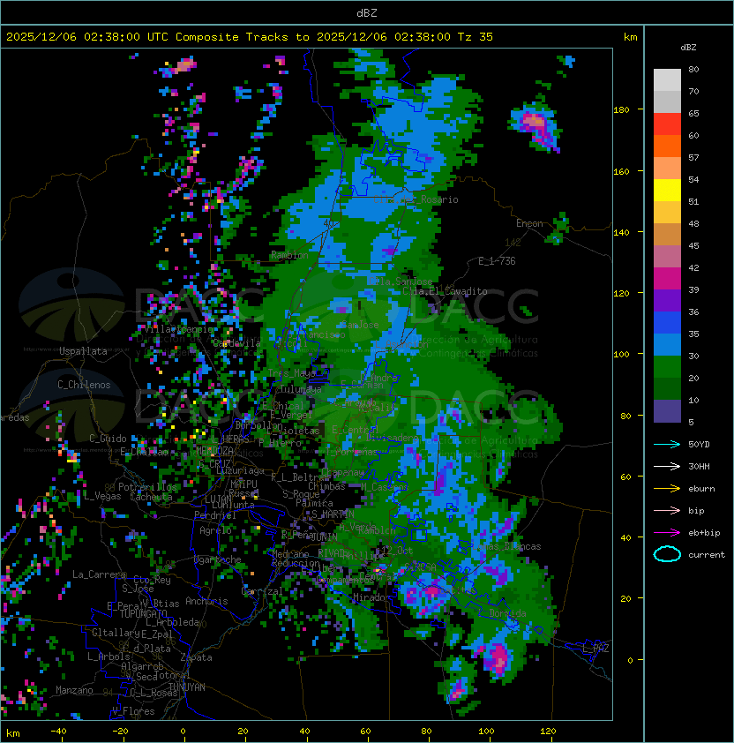Screen dimensions: 734x743
Task: Click the 'Carrizal' map label
Action: pos(262,591)
